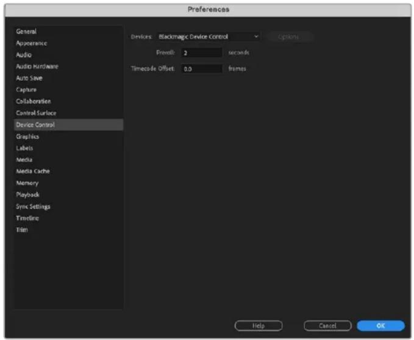Click the 'Preroll:' label
The image size is (414, 340).
point(166,52)
